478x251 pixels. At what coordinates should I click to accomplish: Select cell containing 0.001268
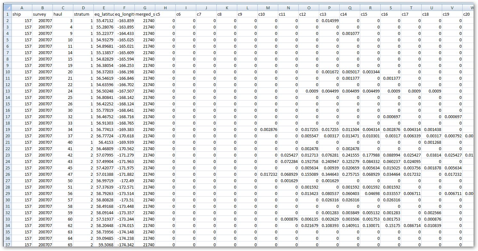pyautogui.click(x=432, y=142)
